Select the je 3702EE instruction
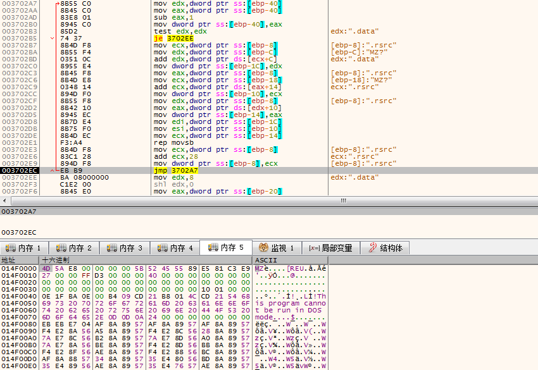This screenshot has width=538, height=370. [x=173, y=38]
